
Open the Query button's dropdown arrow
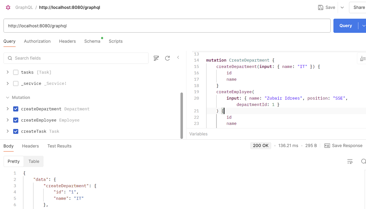[x=364, y=26]
